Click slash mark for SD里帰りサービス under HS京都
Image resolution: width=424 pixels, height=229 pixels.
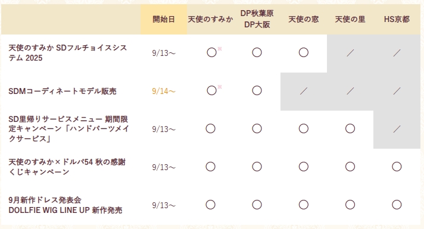pos(397,129)
